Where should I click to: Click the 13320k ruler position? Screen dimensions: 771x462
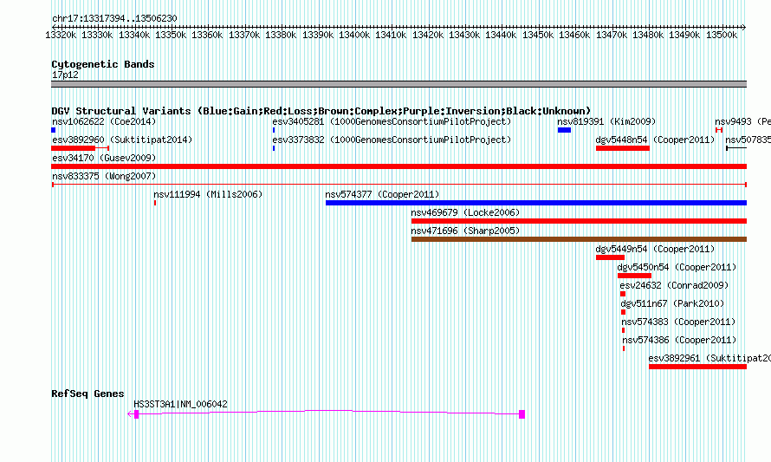[61, 35]
